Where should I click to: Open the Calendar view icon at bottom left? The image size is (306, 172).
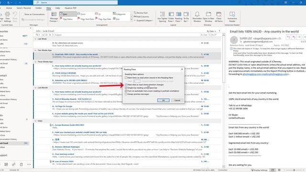[x=6, y=164]
